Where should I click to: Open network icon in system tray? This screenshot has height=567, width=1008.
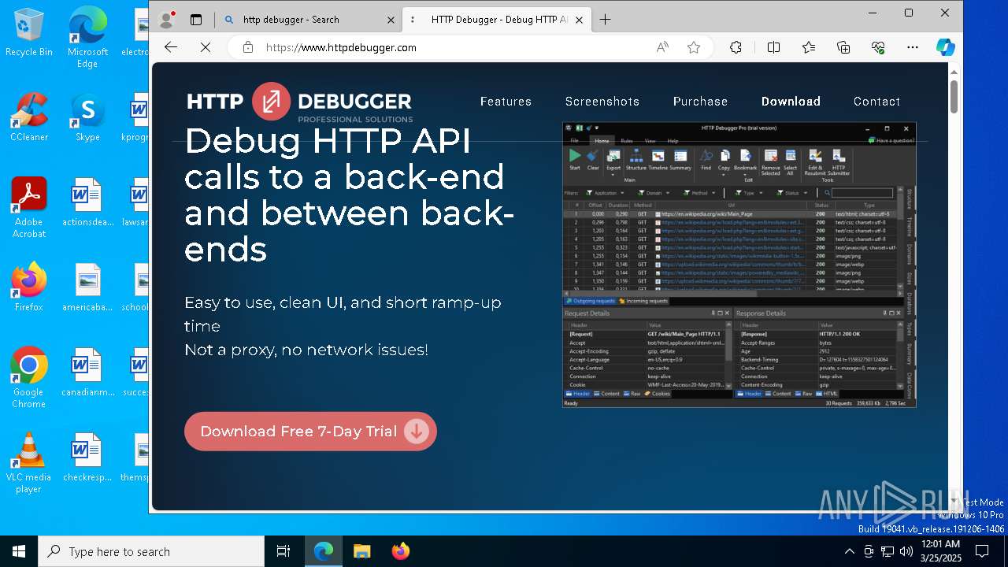pos(888,551)
